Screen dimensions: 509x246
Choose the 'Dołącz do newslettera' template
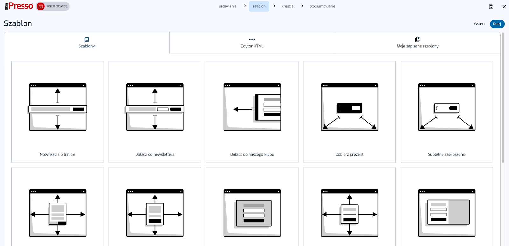coord(155,111)
